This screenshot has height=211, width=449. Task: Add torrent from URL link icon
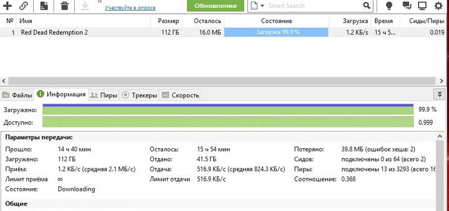(x=24, y=6)
